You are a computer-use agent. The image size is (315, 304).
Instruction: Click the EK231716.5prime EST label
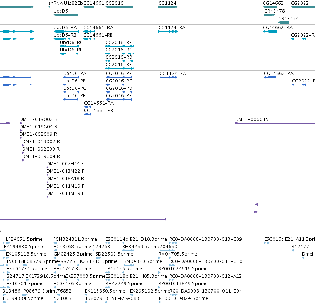click(97, 262)
